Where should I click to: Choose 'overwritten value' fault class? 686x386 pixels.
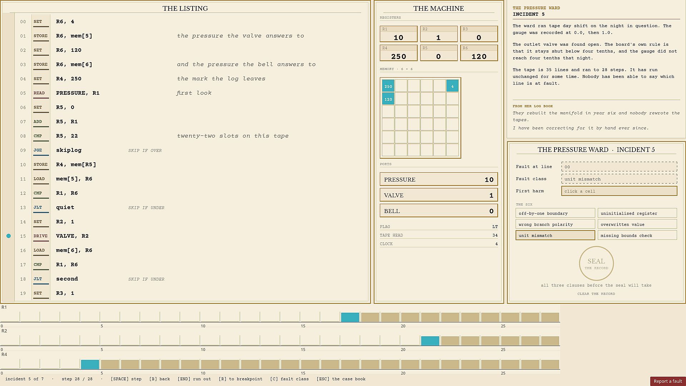[x=637, y=224]
